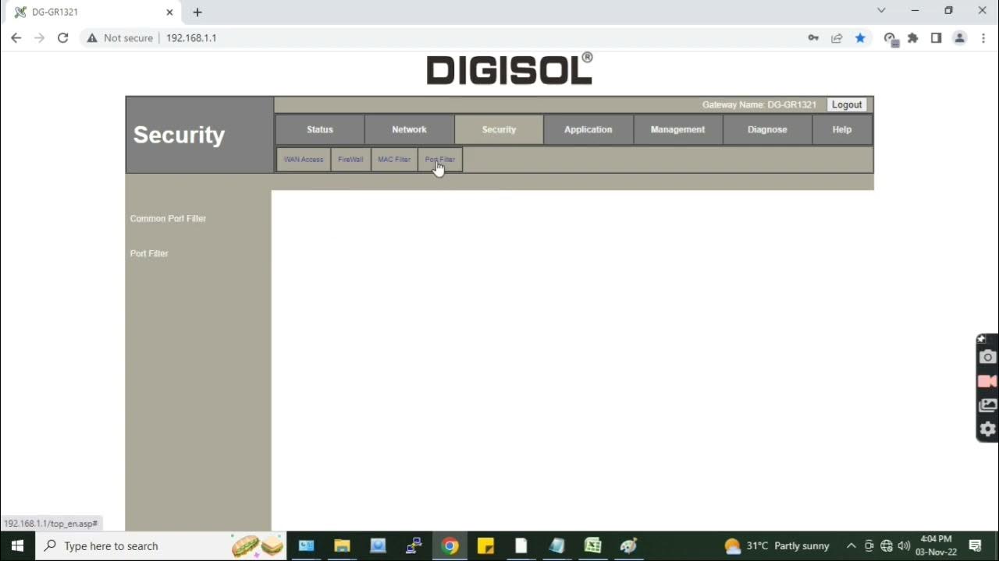Open the Windows Start menu
This screenshot has height=561, width=999.
tap(17, 545)
